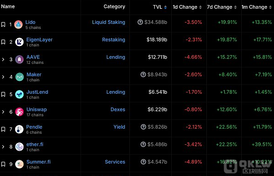274x176 pixels.
Task: Click the help icon next to Pendle TVL
Action: [143, 127]
